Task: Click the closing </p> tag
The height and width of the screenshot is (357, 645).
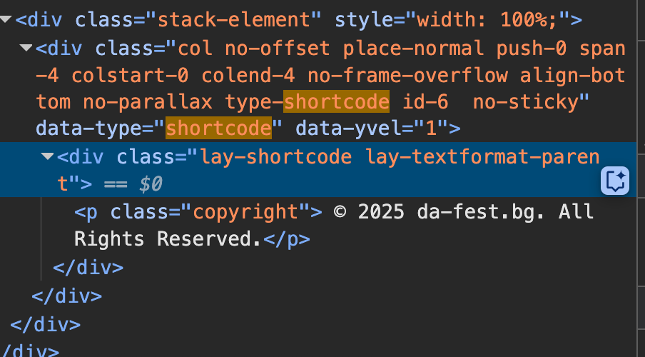Action: [x=286, y=238]
